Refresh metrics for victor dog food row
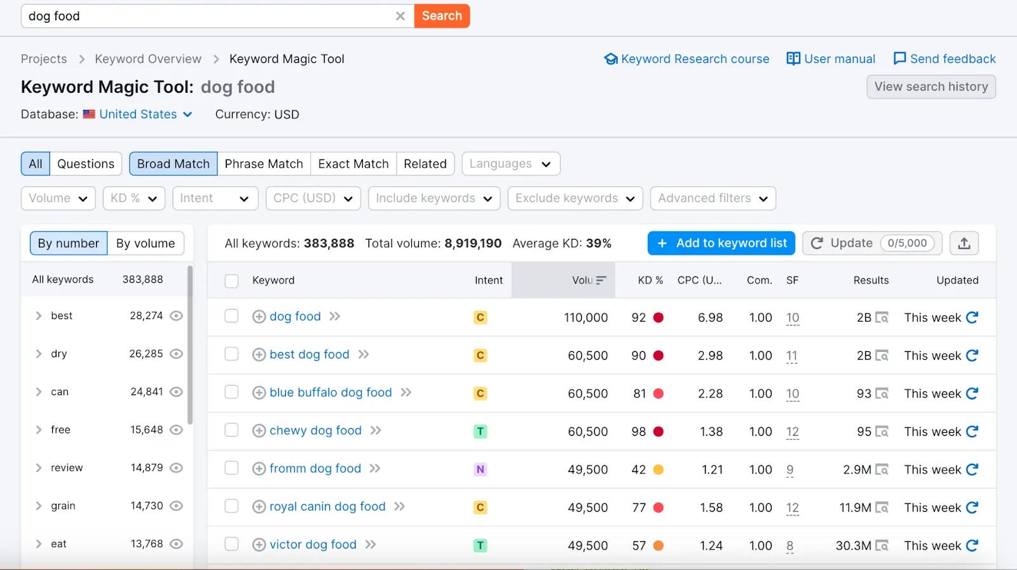1017x570 pixels. [972, 545]
